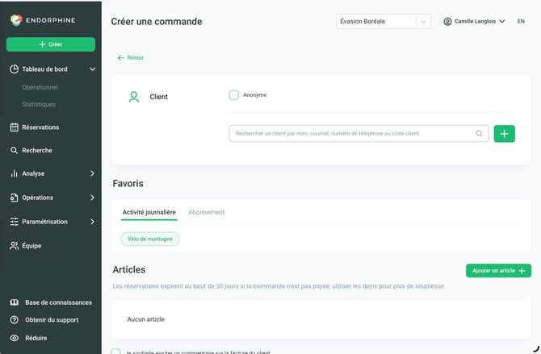
Task: Click the Endorphine logo icon
Action: click(16, 20)
